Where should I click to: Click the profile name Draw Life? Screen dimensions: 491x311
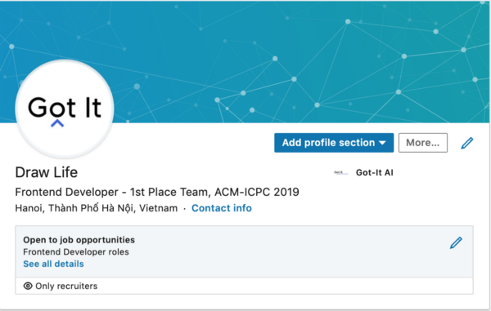(47, 172)
